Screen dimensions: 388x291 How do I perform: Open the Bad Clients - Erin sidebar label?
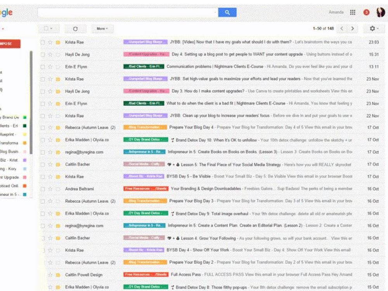click(9, 126)
